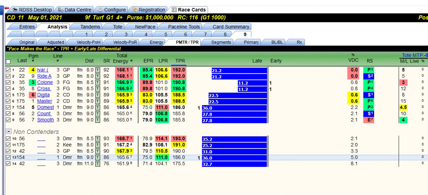The height and width of the screenshot is (195, 428).
Task: Click the red arrow pin icon
Action: [7, 8]
